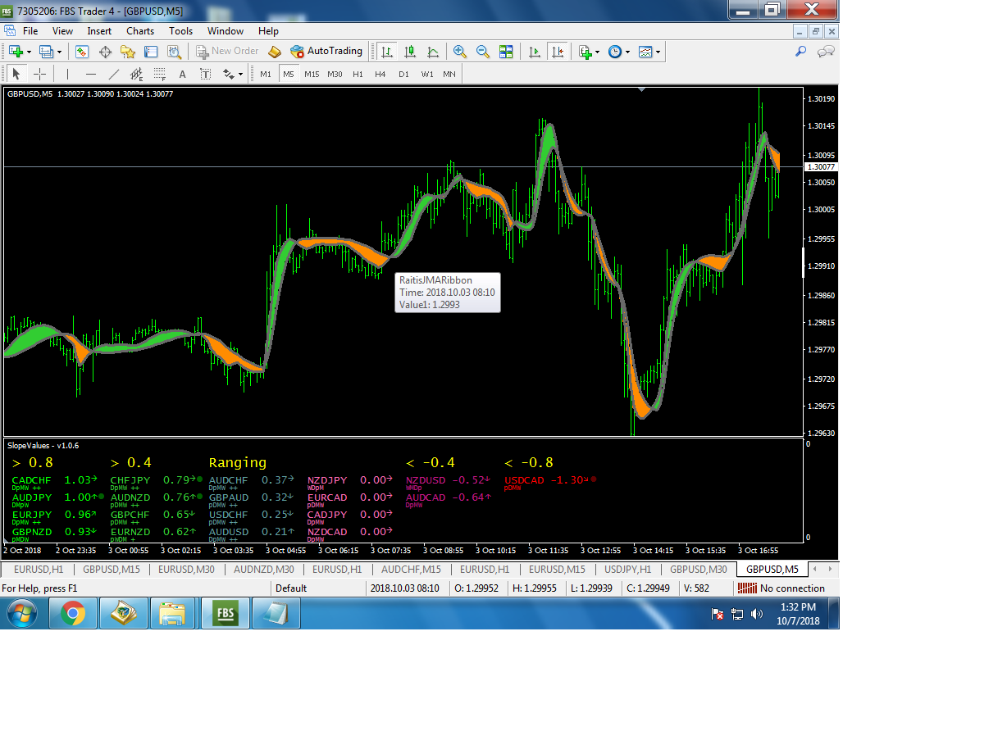Toggle the AutoTrading button
This screenshot has height=754, width=1007.
(326, 51)
